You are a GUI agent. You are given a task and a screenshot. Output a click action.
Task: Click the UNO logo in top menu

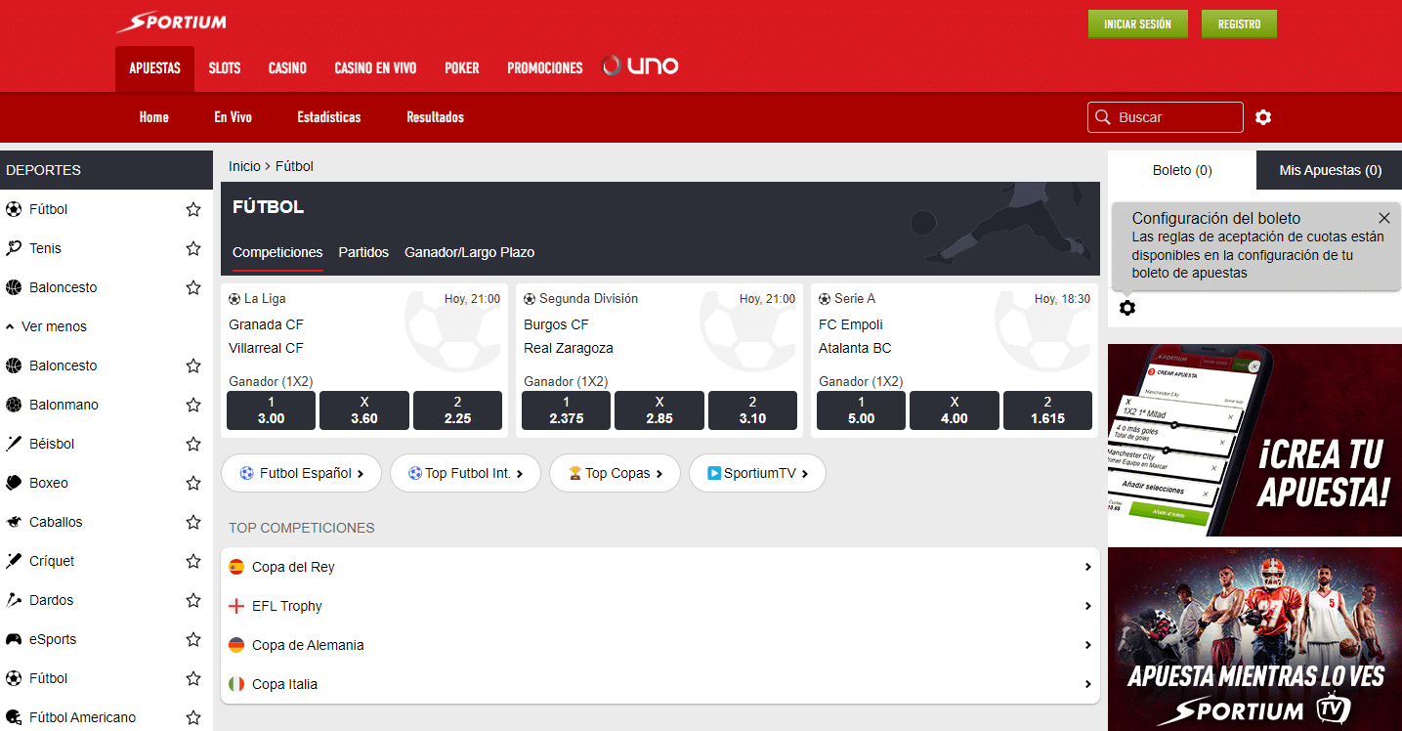point(641,66)
